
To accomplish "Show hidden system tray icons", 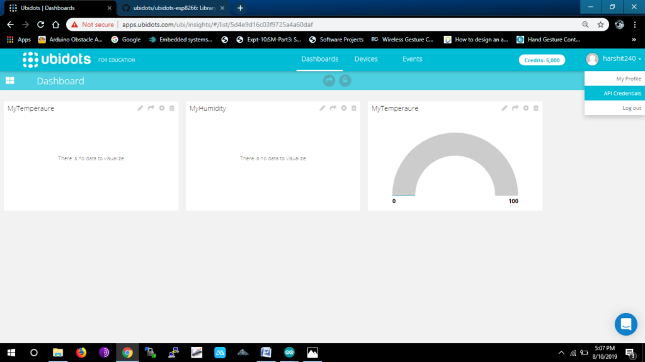I will click(561, 353).
